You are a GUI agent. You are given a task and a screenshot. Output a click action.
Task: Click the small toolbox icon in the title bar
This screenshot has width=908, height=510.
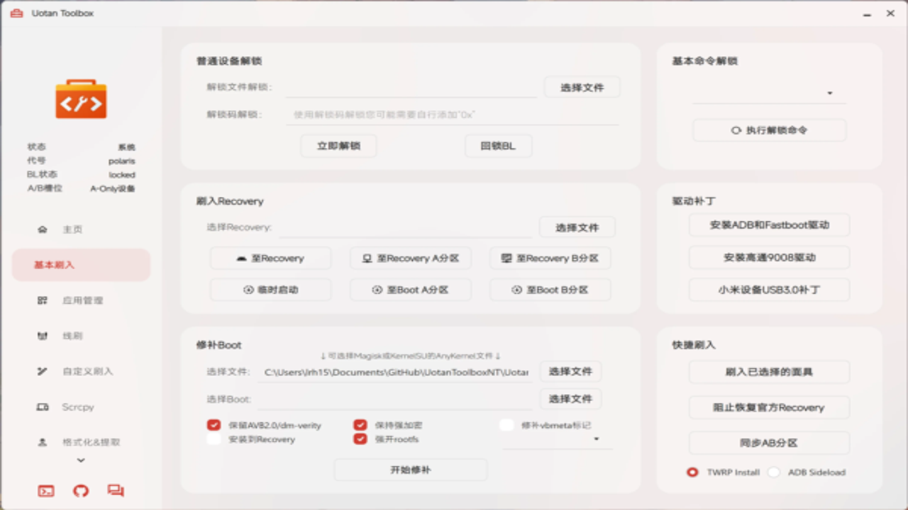point(16,13)
